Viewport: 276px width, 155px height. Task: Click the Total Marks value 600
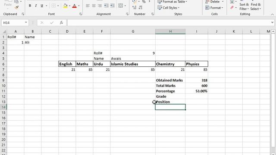tap(197, 86)
